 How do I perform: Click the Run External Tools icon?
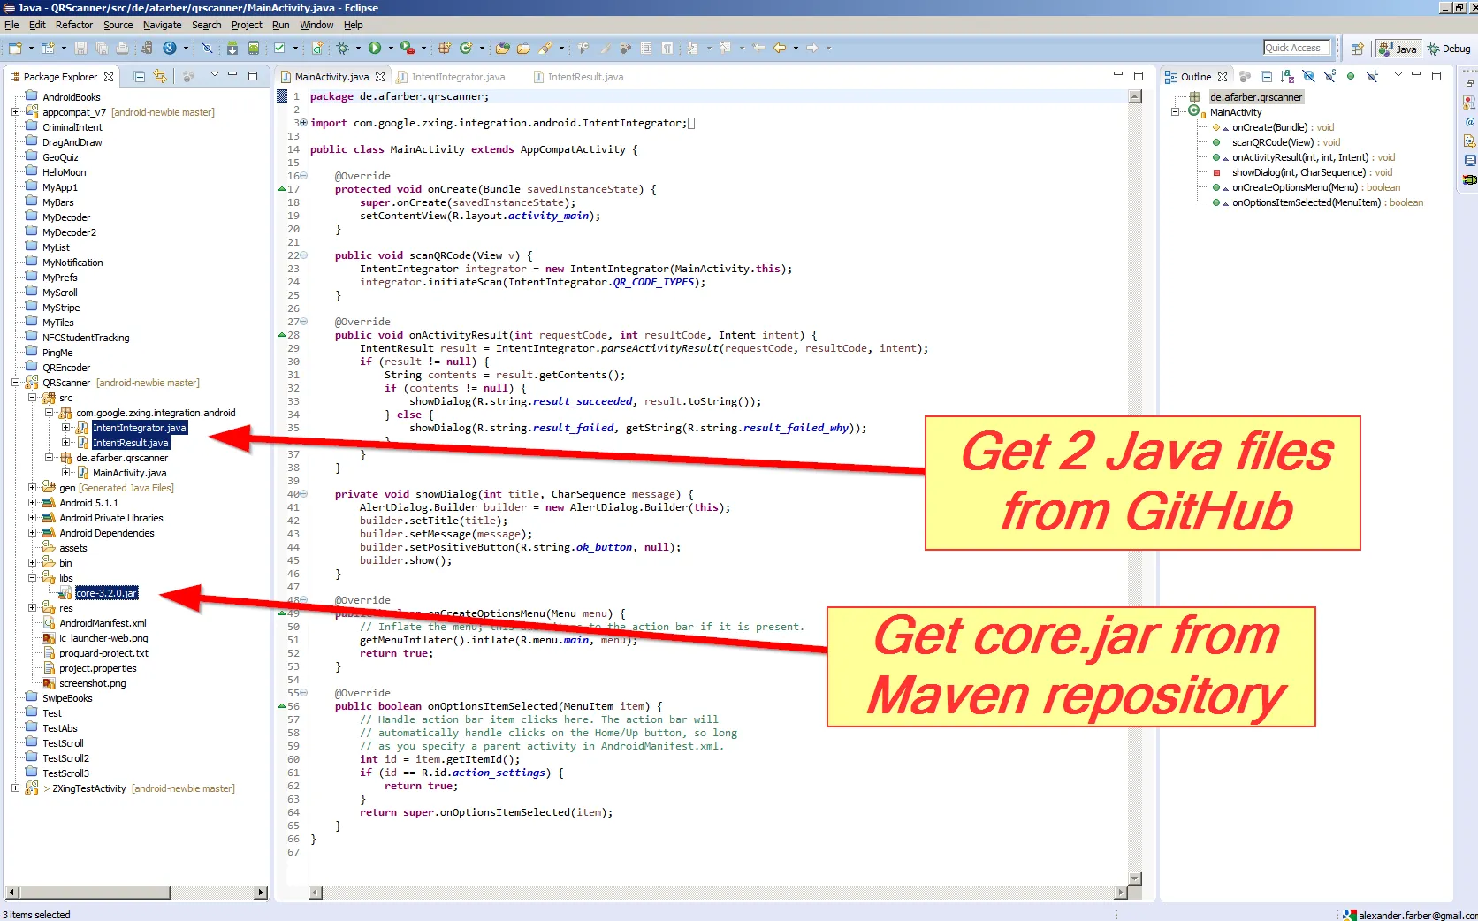click(407, 48)
